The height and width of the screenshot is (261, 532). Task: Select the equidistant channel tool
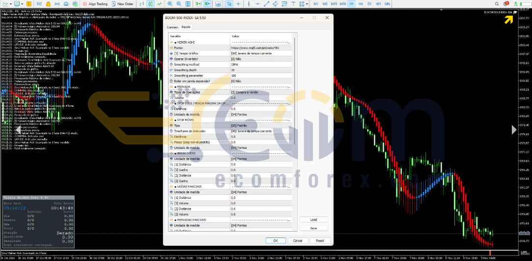click(x=275, y=4)
